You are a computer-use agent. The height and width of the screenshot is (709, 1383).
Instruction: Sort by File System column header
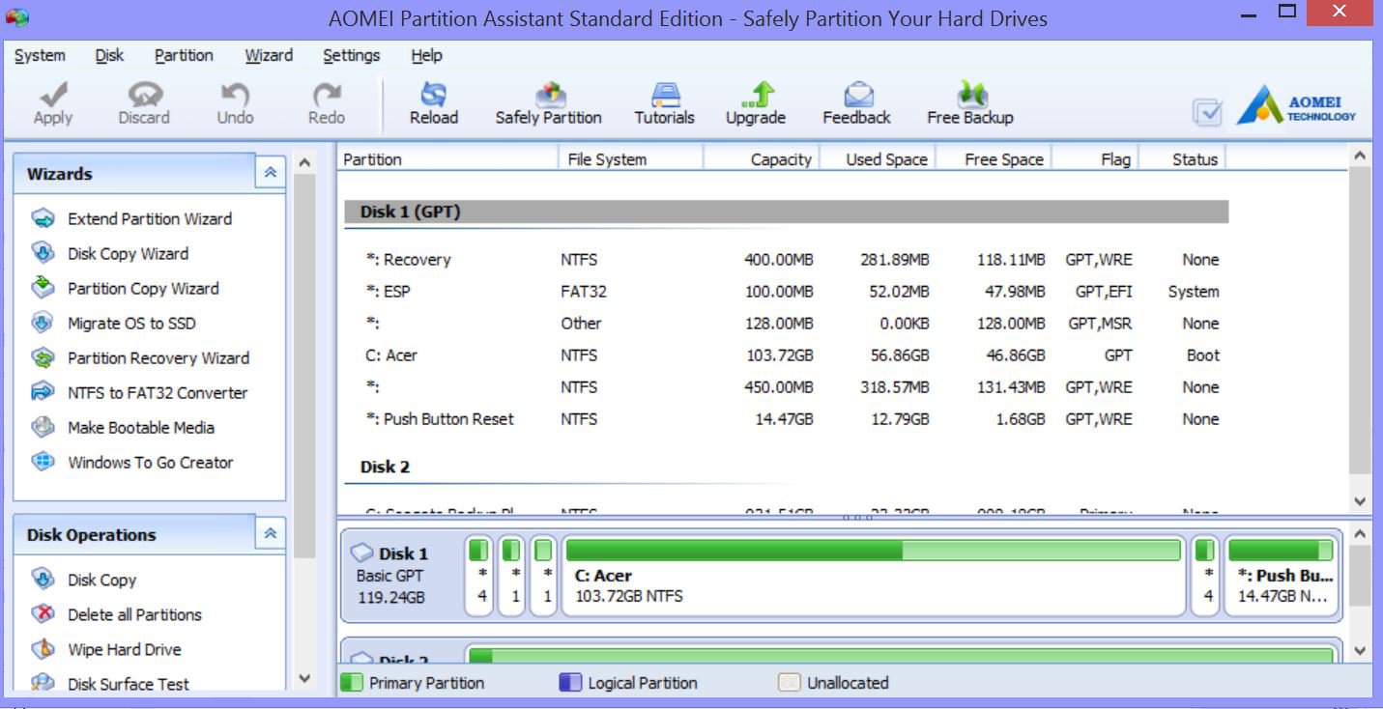click(631, 159)
